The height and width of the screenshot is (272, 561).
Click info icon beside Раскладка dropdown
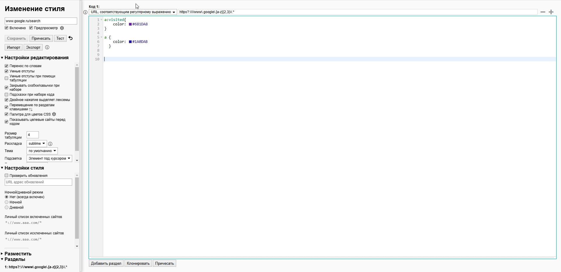pos(50,144)
